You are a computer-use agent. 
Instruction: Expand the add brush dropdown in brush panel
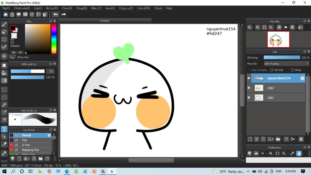[29, 159]
